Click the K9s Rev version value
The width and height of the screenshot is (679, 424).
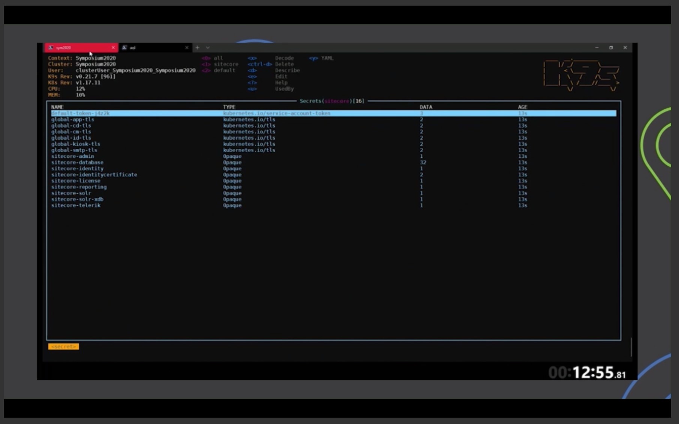(96, 76)
